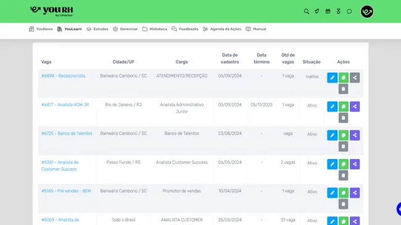Select the Gerenciar menu item

coord(125,29)
